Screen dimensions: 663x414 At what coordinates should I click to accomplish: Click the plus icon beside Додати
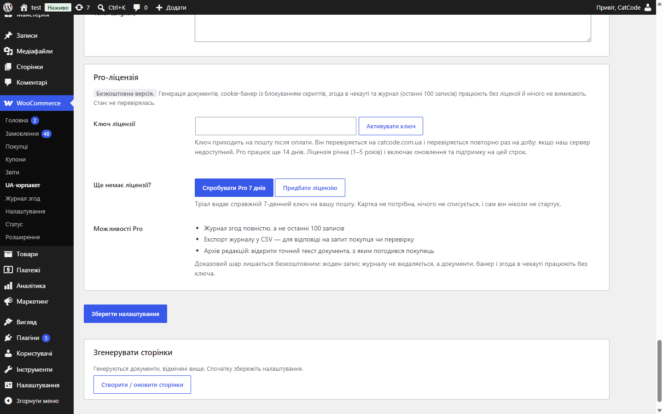[159, 7]
